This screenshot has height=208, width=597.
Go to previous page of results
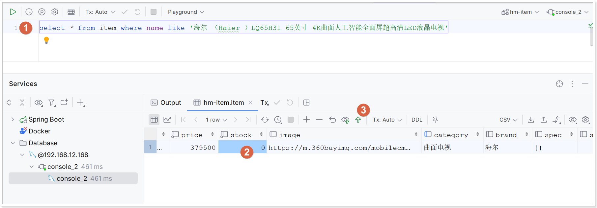coord(196,120)
